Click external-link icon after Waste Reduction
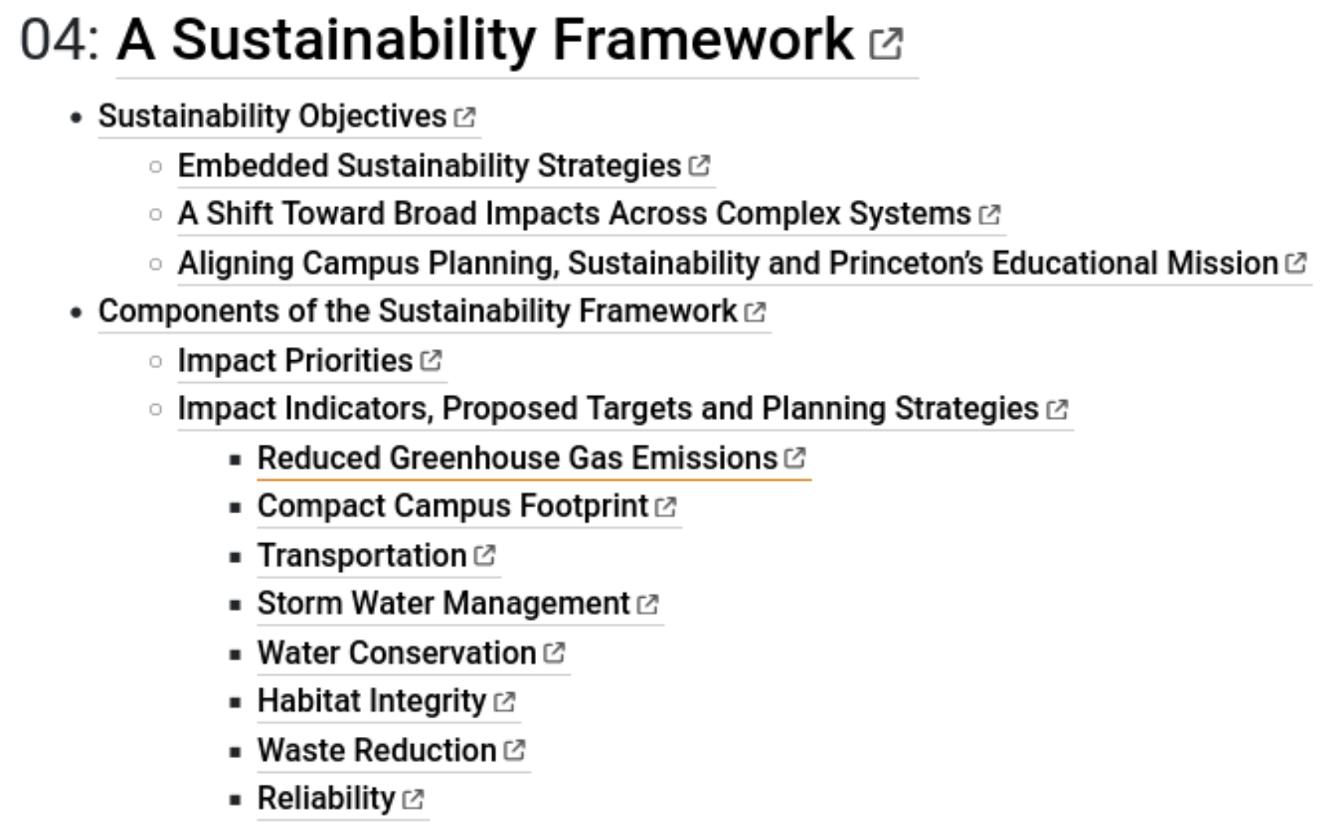Image resolution: width=1344 pixels, height=833 pixels. point(514,750)
